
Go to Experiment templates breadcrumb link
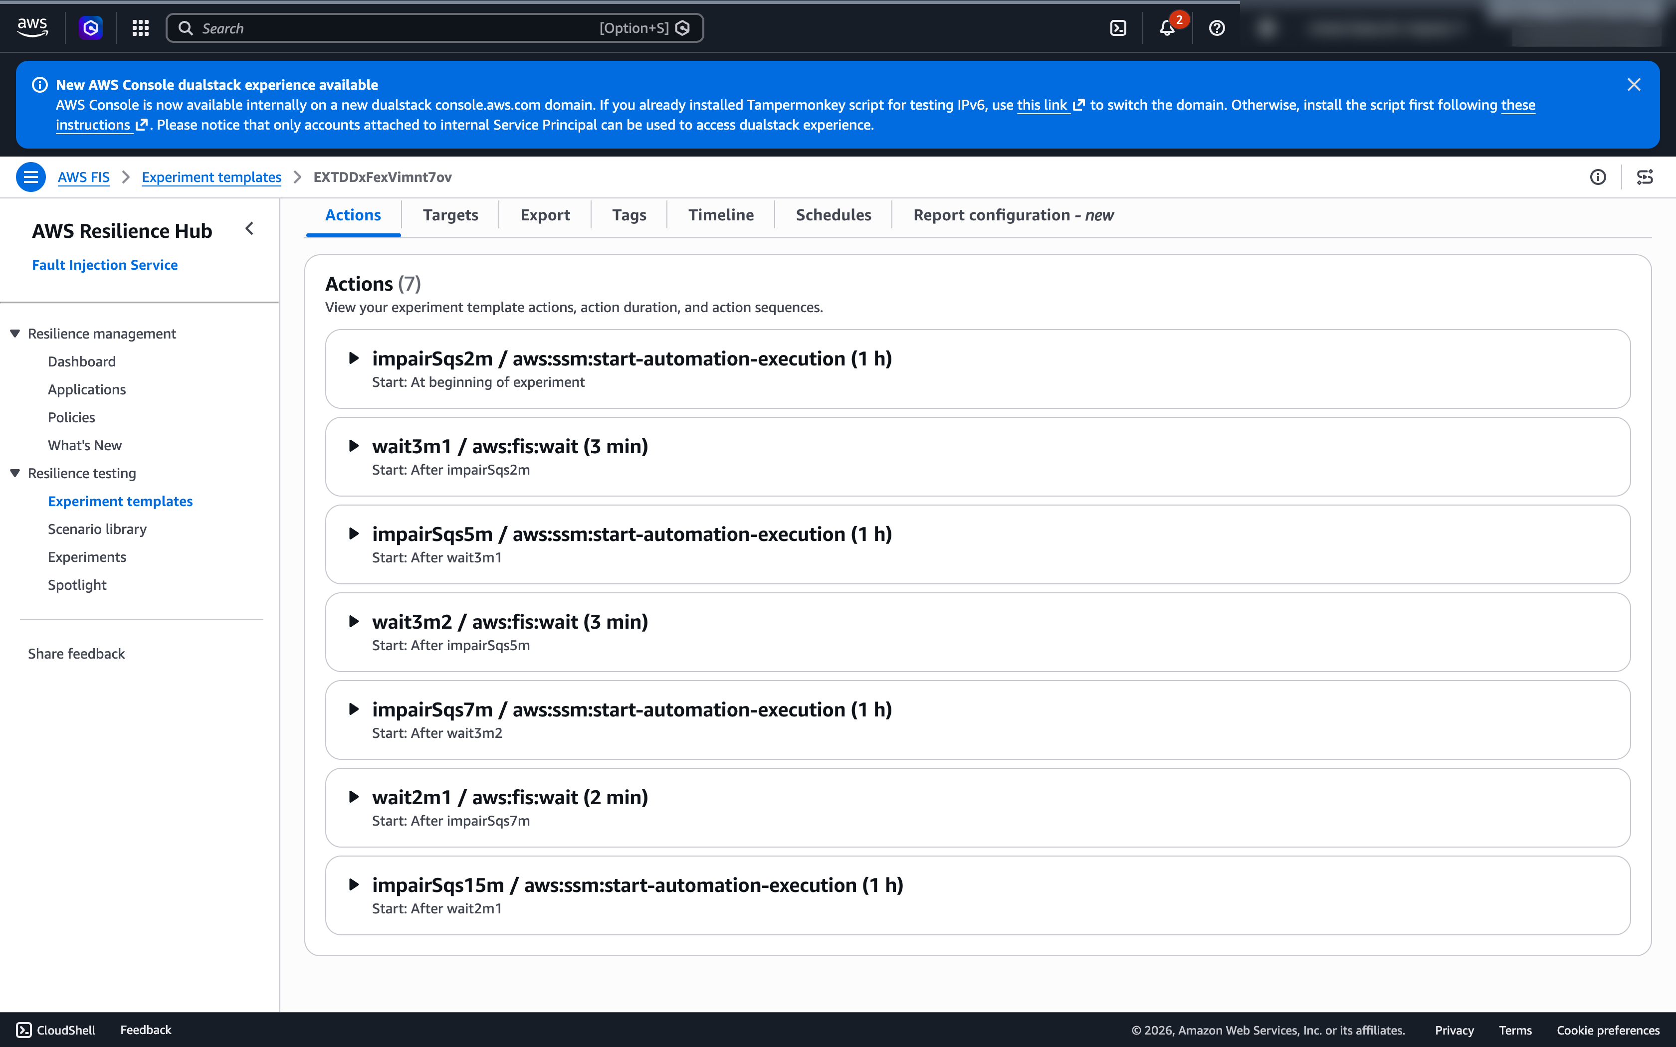pos(211,177)
